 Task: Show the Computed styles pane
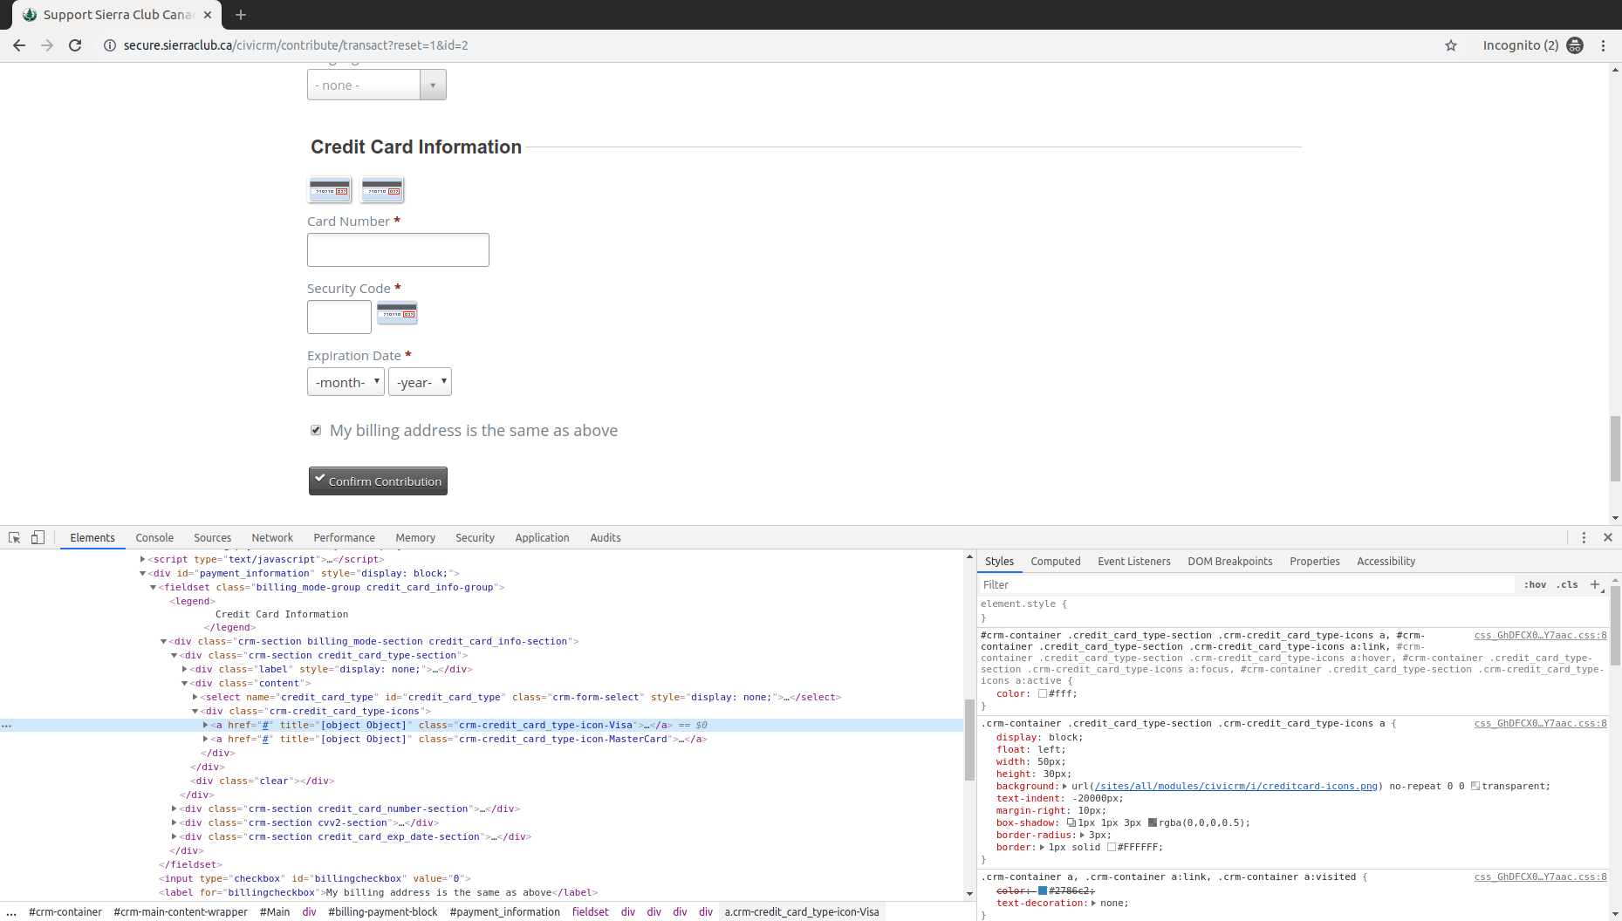[1055, 561]
